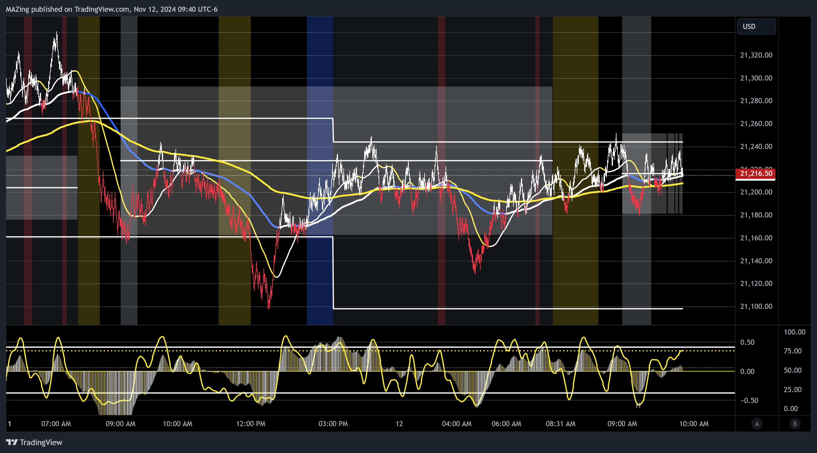Open the USD currency selector
This screenshot has width=817, height=453.
point(756,26)
